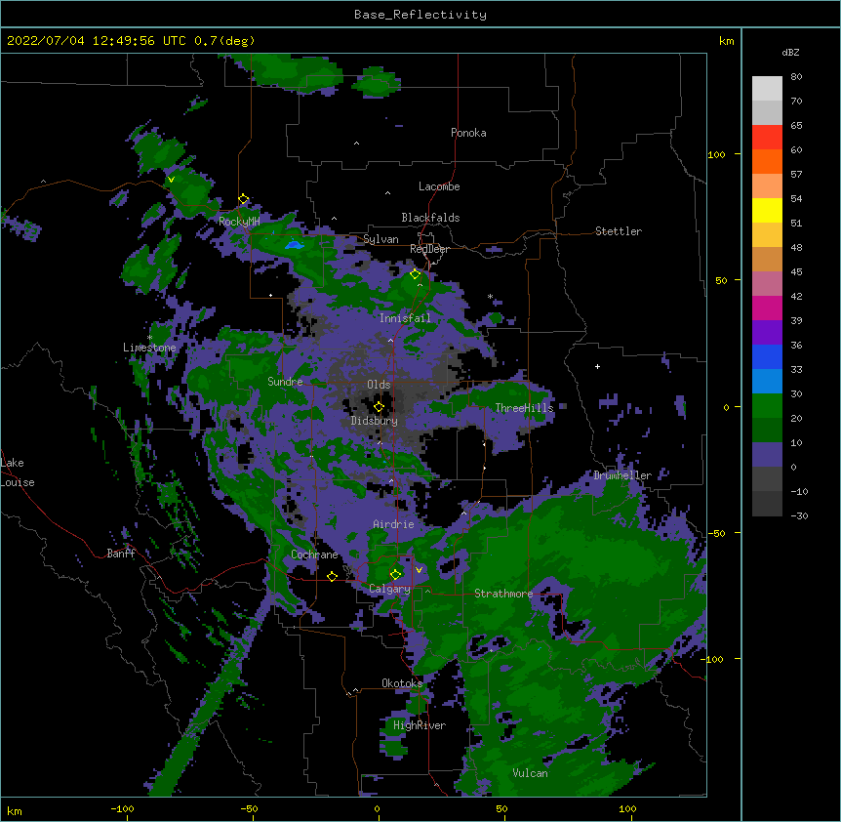Viewport: 841px width, 822px height.
Task: Click the Sylvan label
Action: [380, 239]
